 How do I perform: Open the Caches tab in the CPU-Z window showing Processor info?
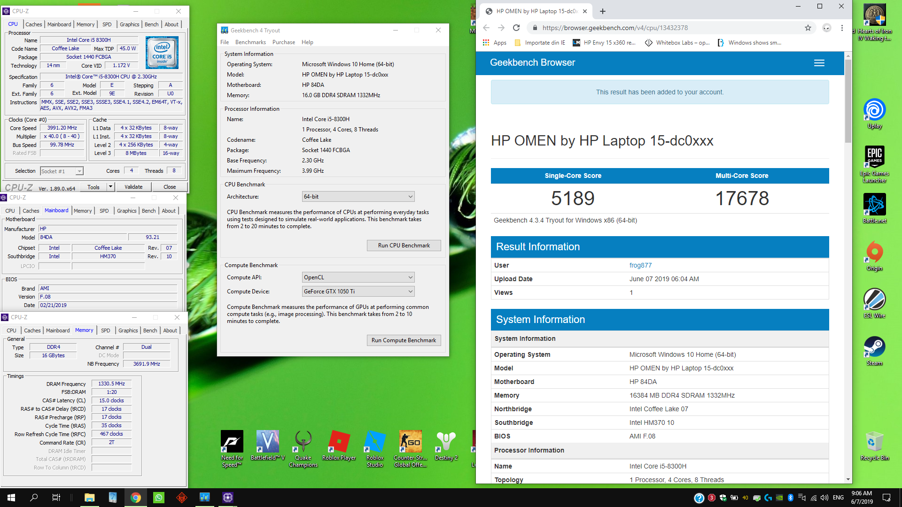pyautogui.click(x=34, y=24)
